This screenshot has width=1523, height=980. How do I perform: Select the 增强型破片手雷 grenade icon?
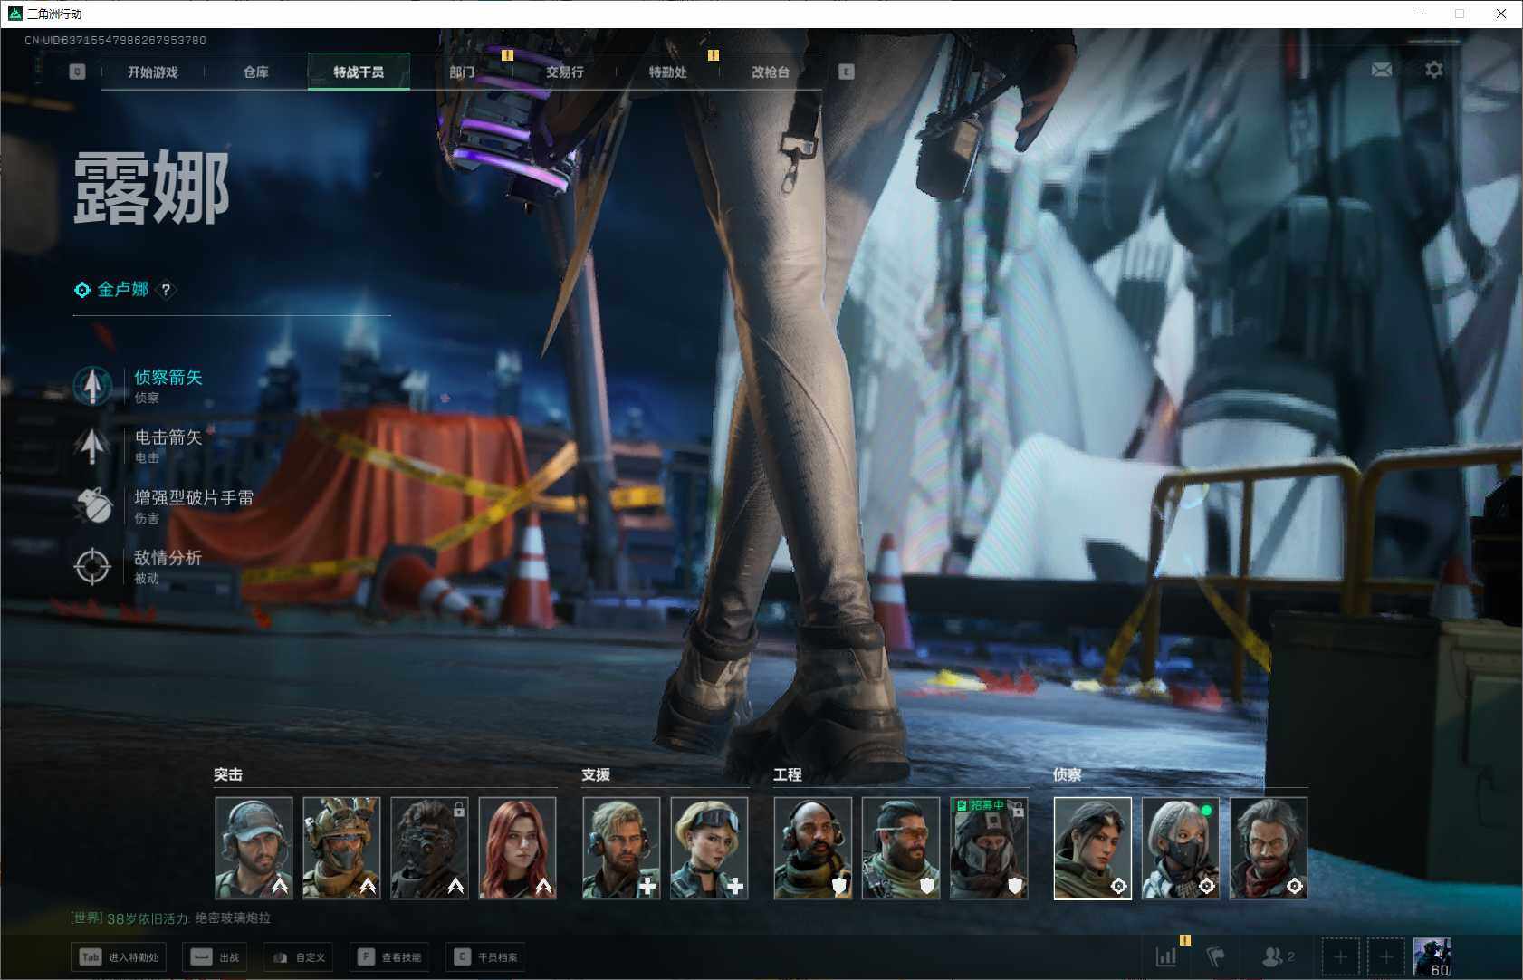(x=92, y=505)
